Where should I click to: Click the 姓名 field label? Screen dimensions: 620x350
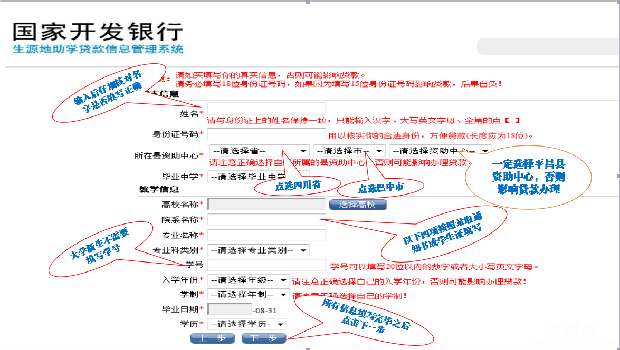click(x=189, y=114)
